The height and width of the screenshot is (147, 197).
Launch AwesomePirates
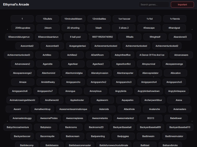pyautogui.click(x=49, y=118)
